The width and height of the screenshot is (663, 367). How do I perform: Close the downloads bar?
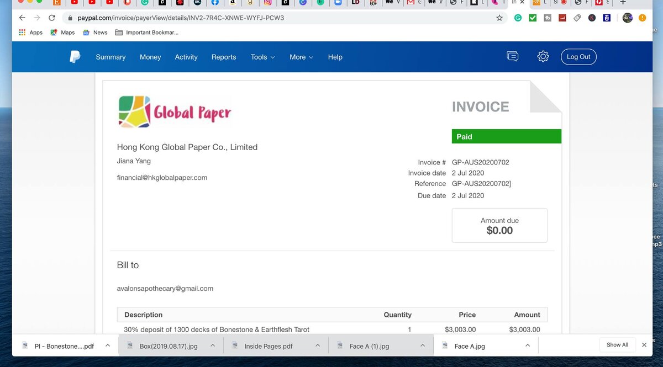[x=644, y=345]
